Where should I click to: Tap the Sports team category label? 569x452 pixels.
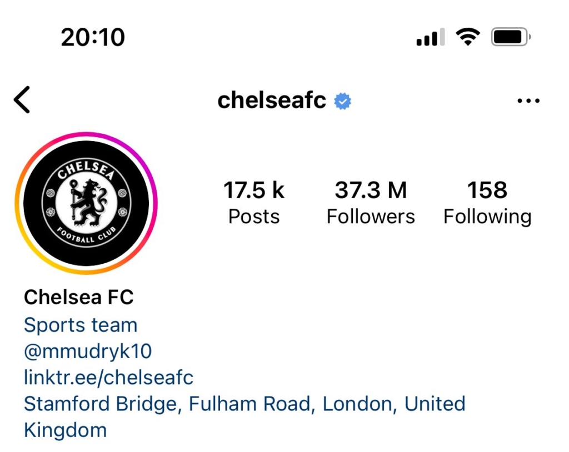coord(81,325)
